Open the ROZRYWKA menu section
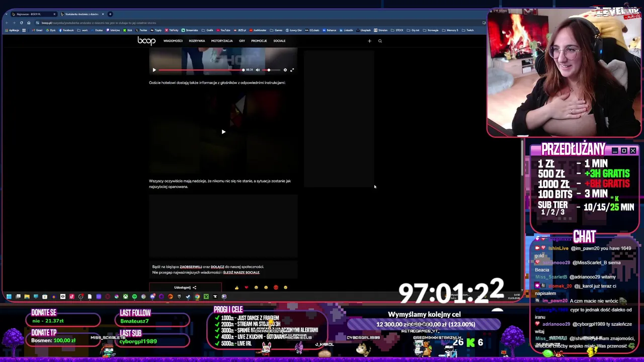Viewport: 644px width, 362px height. pyautogui.click(x=197, y=41)
